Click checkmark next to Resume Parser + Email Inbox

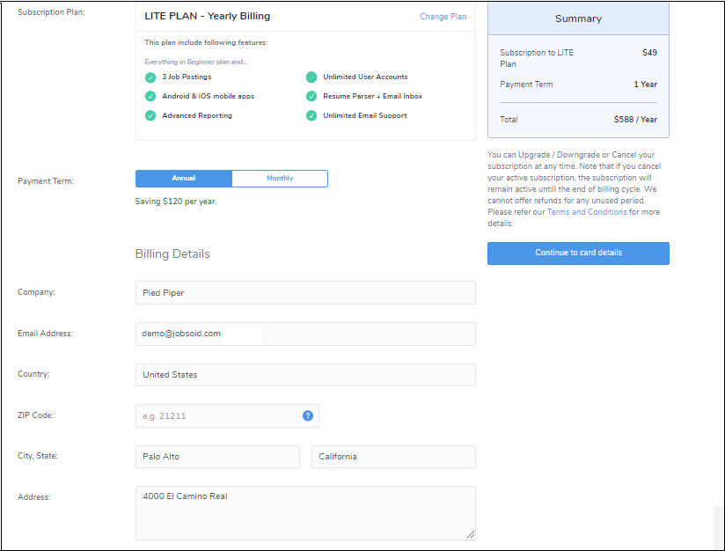(311, 97)
